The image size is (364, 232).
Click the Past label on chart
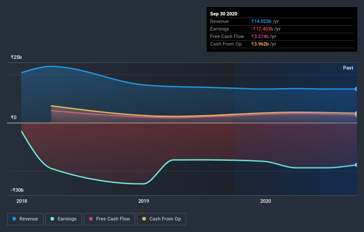[x=348, y=68]
